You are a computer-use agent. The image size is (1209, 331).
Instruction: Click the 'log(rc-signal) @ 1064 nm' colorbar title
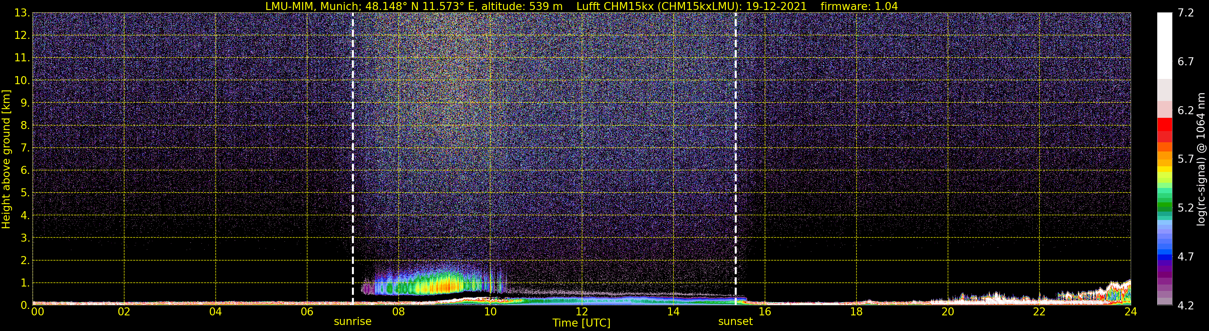1201,159
